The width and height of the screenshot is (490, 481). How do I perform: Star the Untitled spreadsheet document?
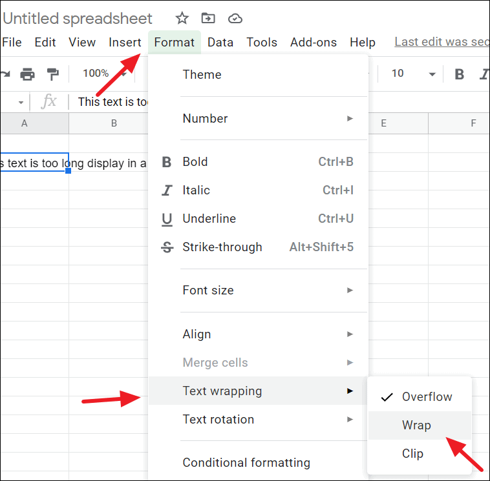[182, 19]
